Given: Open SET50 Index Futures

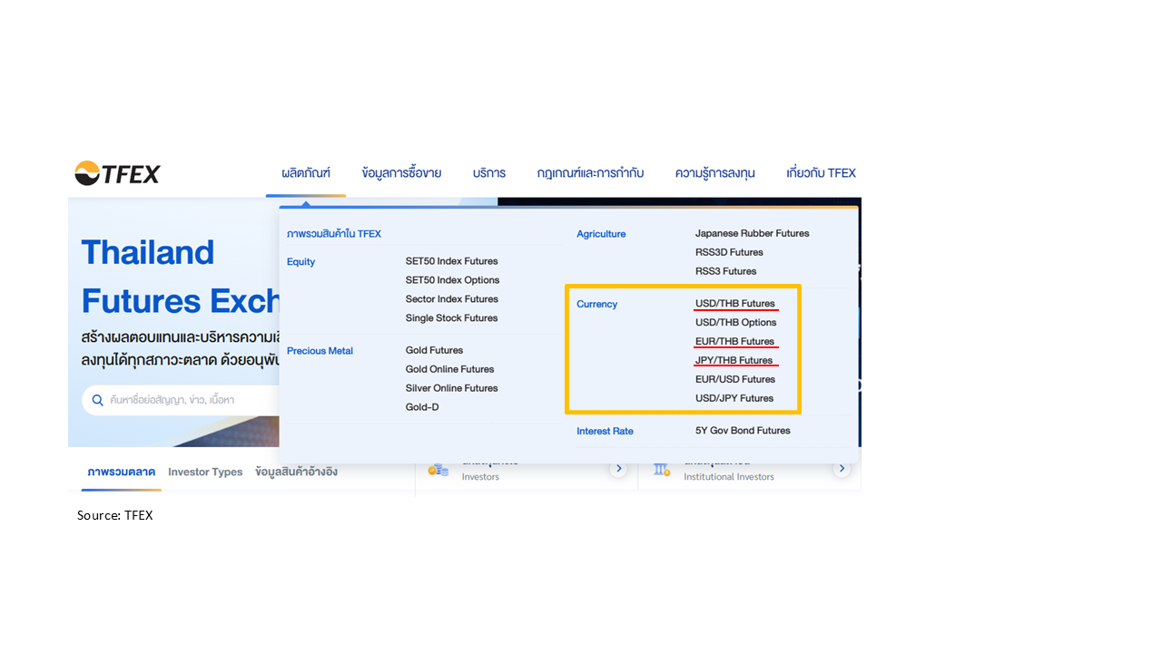Looking at the screenshot, I should point(452,261).
